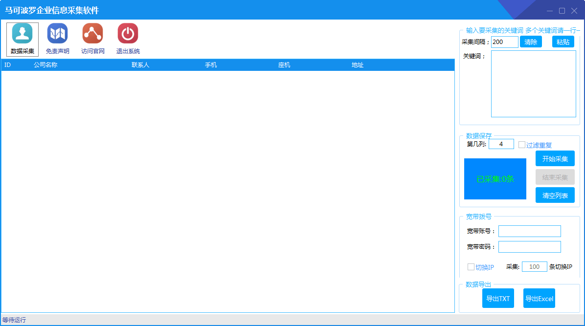Viewport: 585px width, 326px height.
Task: Select the 座机 column header
Action: [284, 65]
